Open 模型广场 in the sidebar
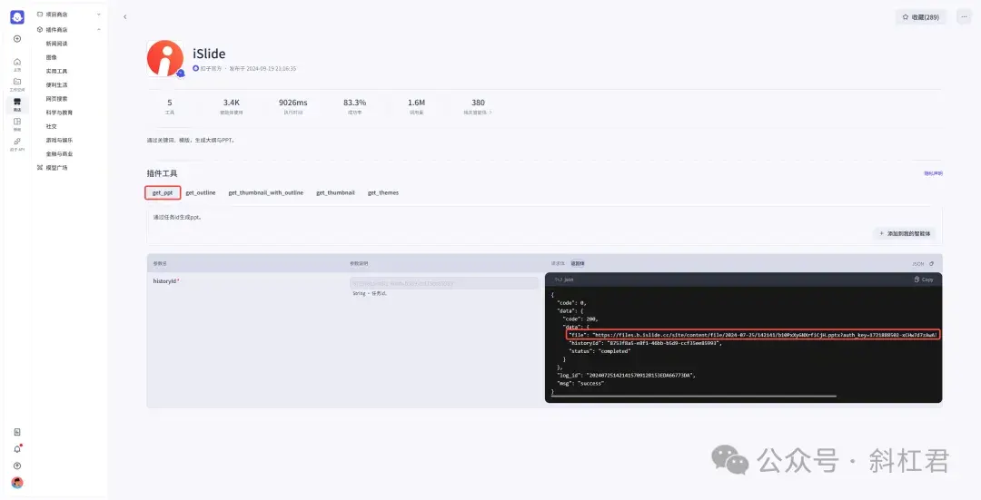The height and width of the screenshot is (500, 981). [56, 168]
